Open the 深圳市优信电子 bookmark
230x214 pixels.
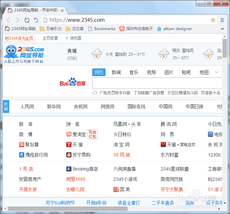[x=136, y=29]
